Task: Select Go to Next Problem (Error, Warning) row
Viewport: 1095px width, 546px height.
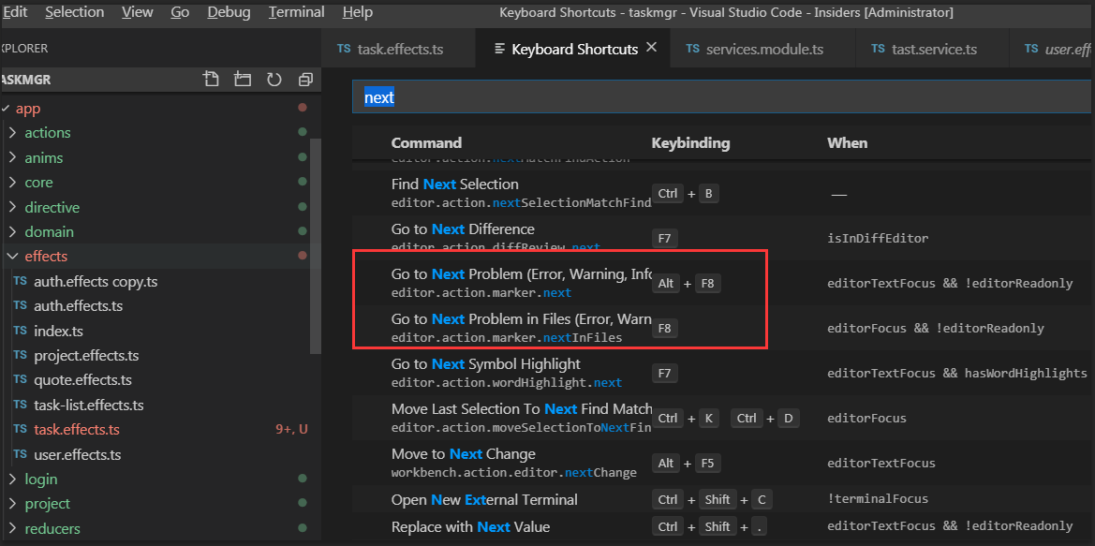Action: [723, 282]
